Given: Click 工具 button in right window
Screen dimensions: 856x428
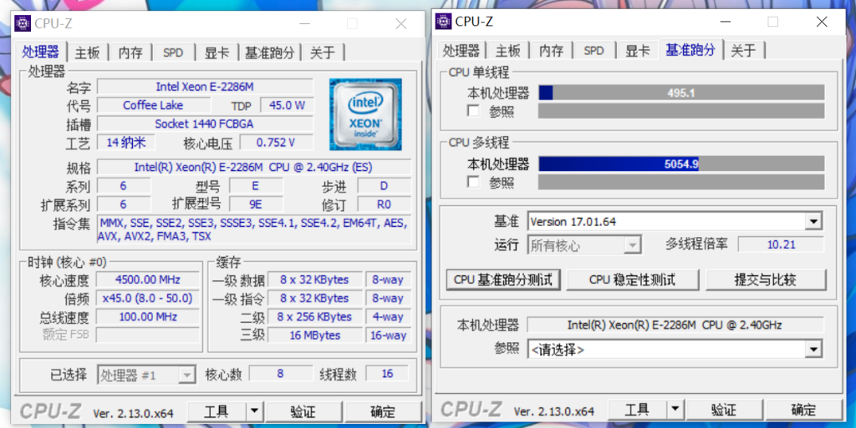Looking at the screenshot, I should point(638,409).
